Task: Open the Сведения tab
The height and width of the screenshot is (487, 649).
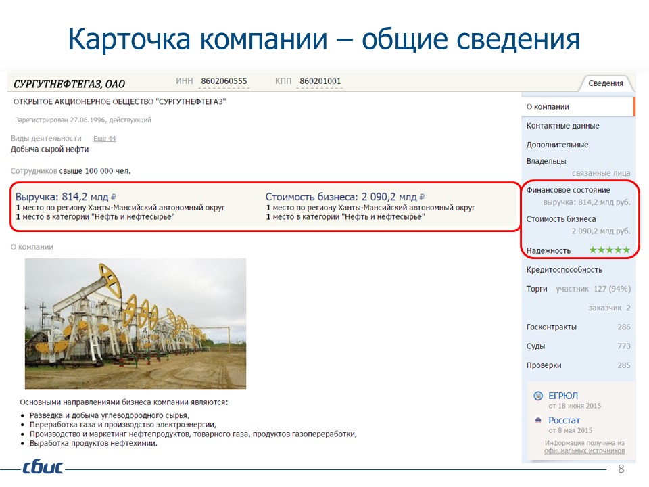Action: point(606,83)
